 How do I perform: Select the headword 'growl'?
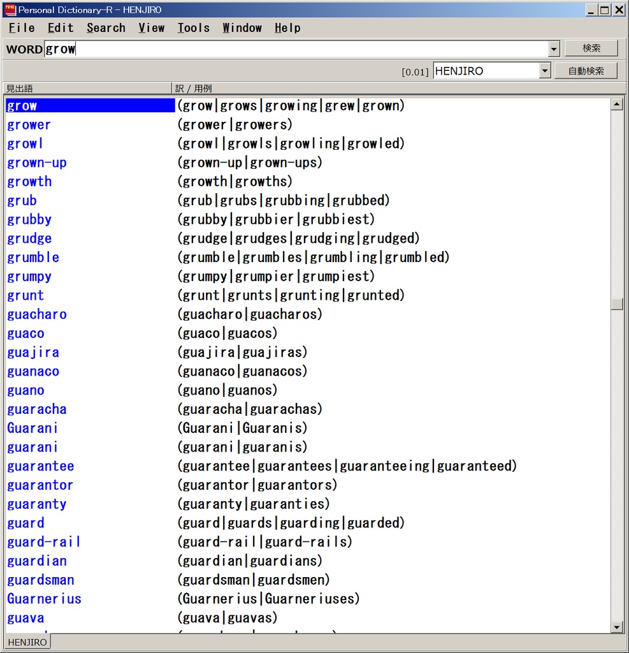point(25,143)
